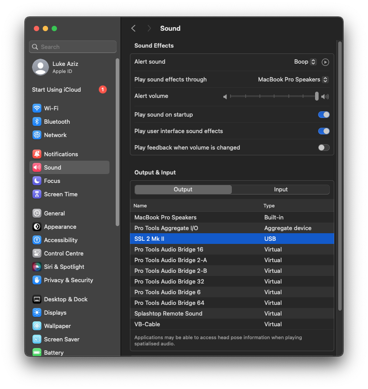Open Wi-Fi settings from the sidebar
The width and height of the screenshot is (368, 389).
69,108
